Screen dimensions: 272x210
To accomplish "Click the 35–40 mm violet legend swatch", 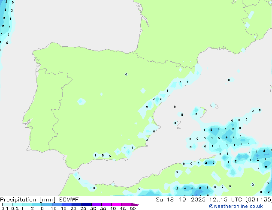I will pyautogui.click(x=106, y=204).
